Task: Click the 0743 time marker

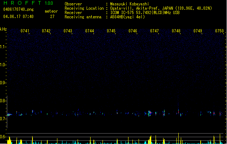Action: [68, 31]
